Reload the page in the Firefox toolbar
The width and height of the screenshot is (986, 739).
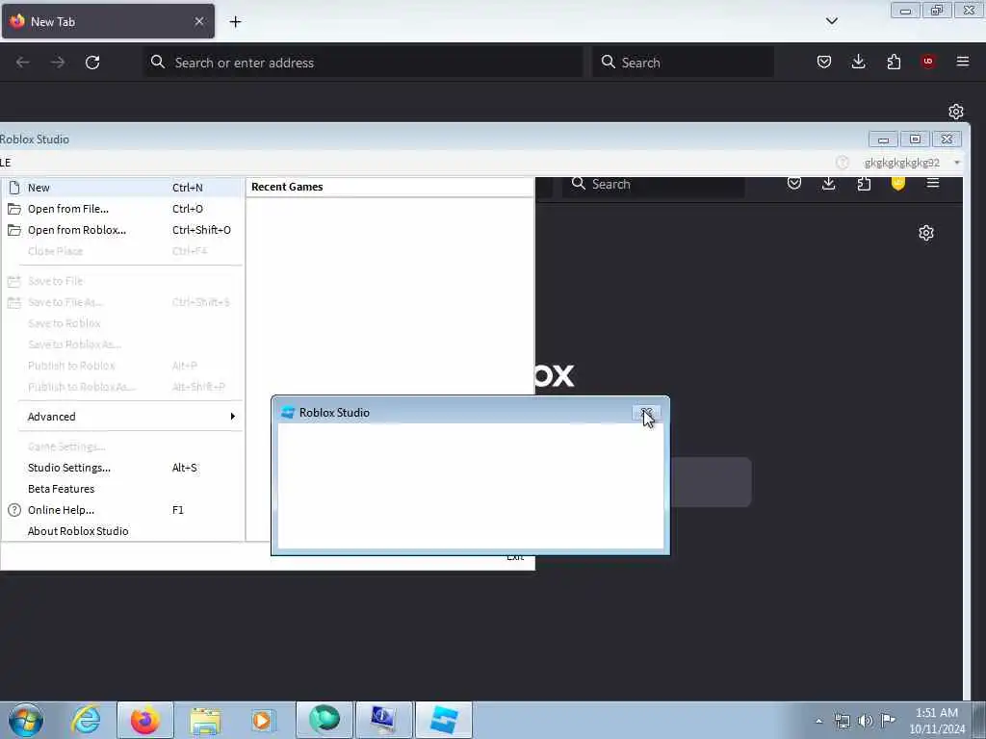pyautogui.click(x=92, y=63)
